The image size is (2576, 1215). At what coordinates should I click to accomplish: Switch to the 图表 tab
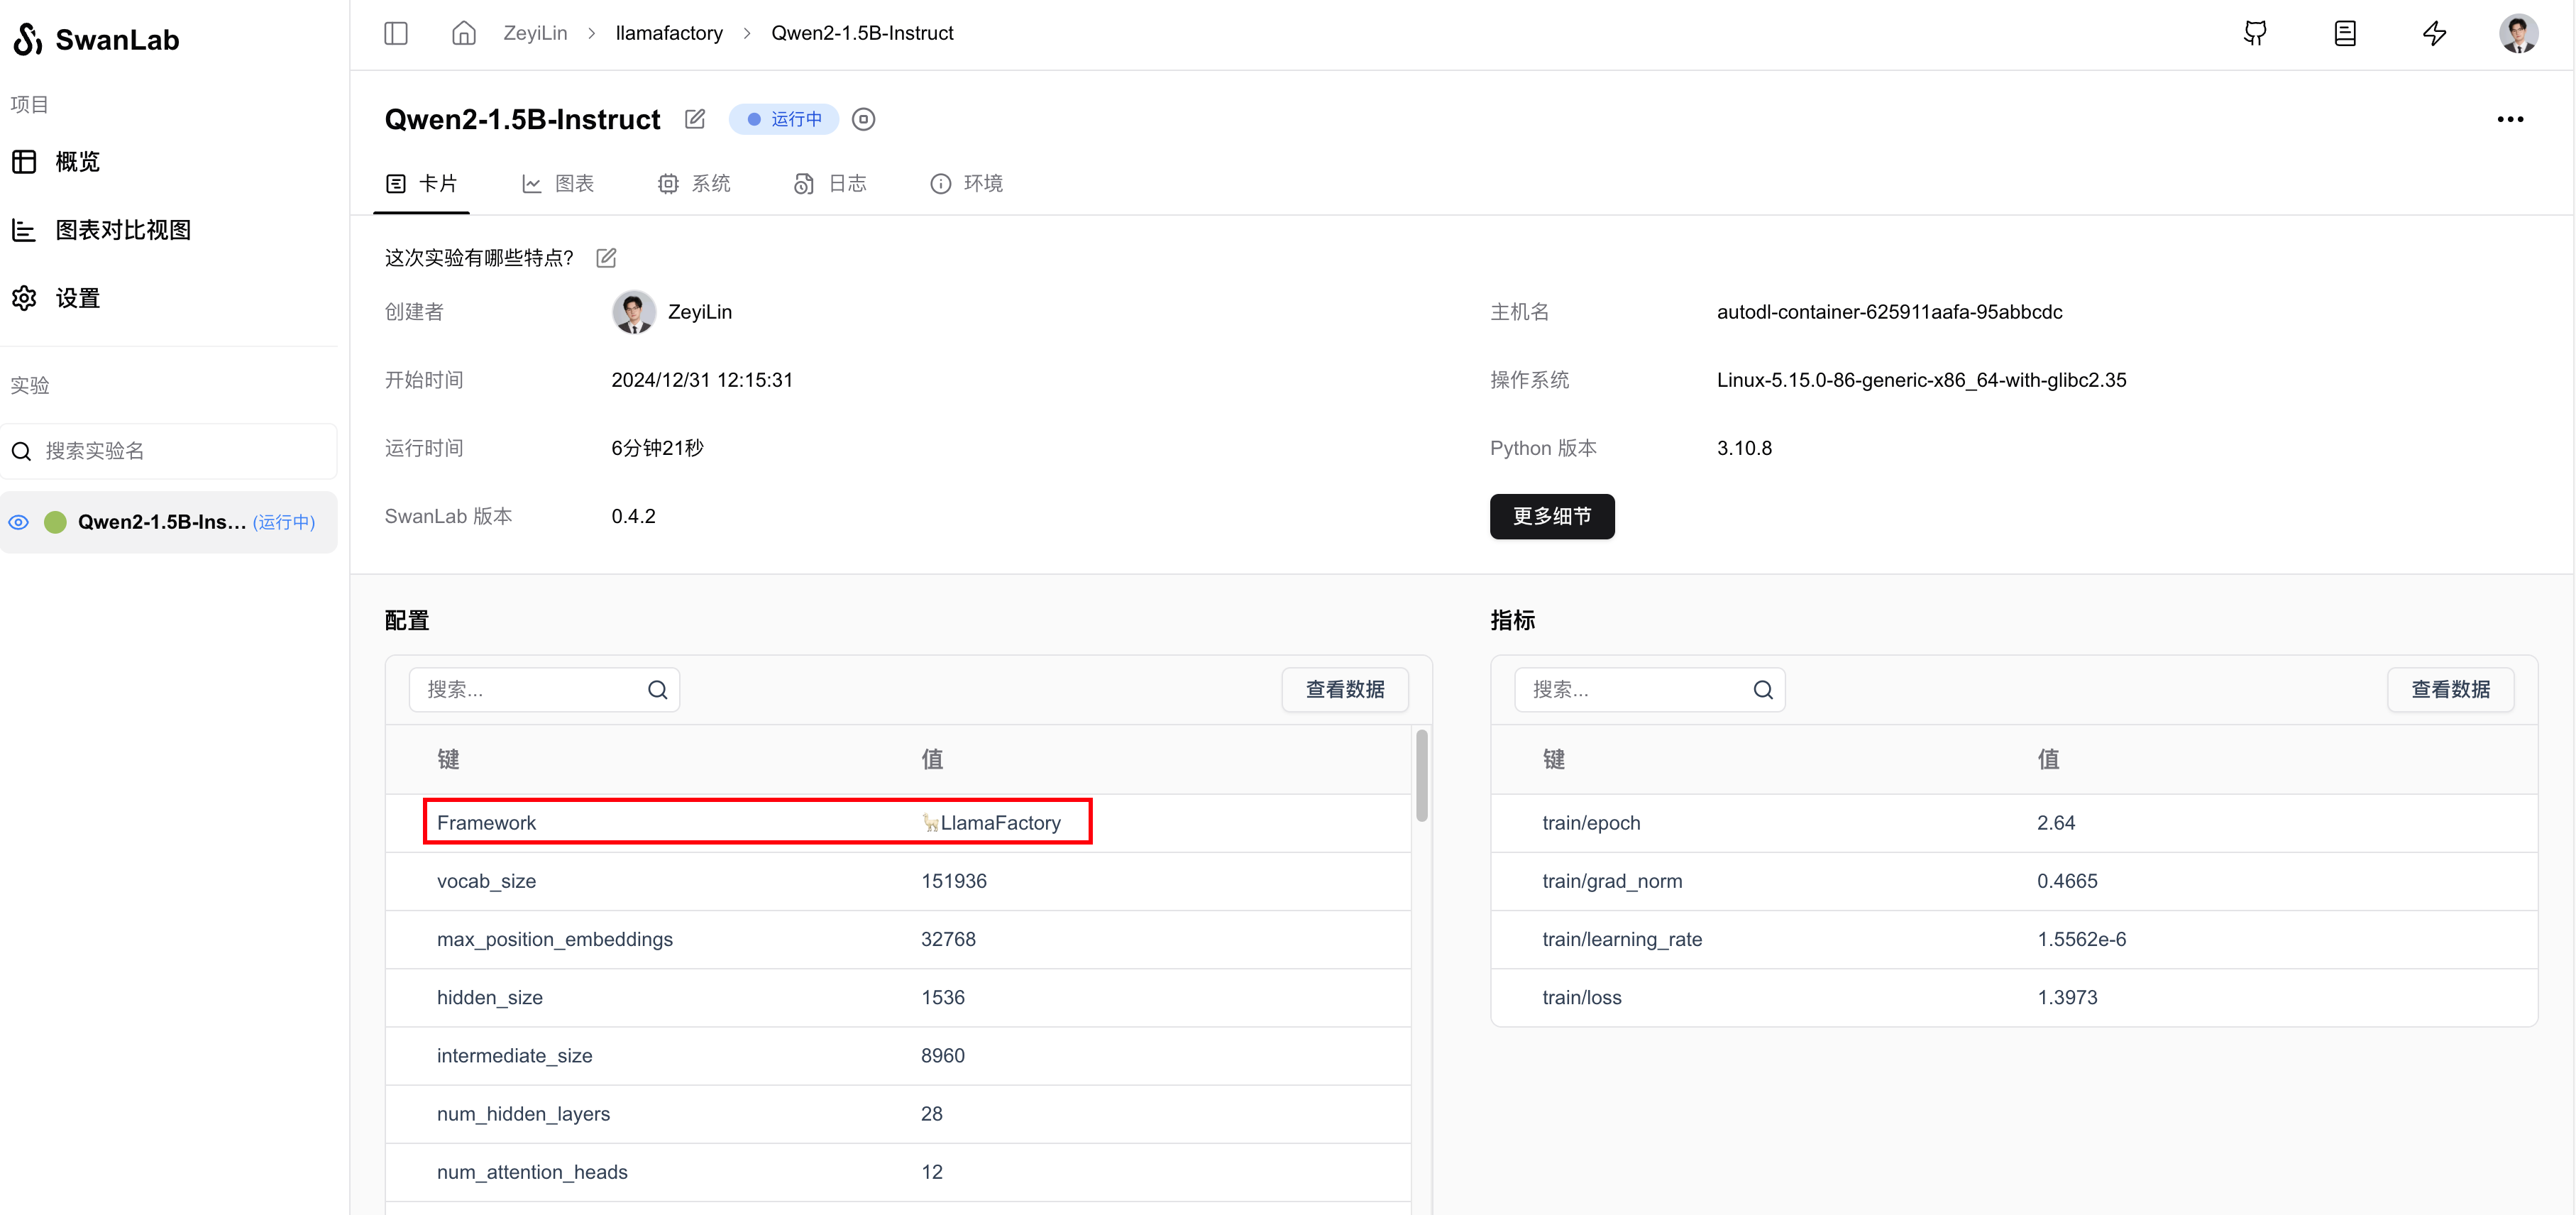[558, 184]
